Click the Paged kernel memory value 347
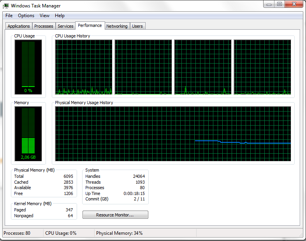Image resolution: width=306 pixels, height=241 pixels. pyautogui.click(x=69, y=210)
